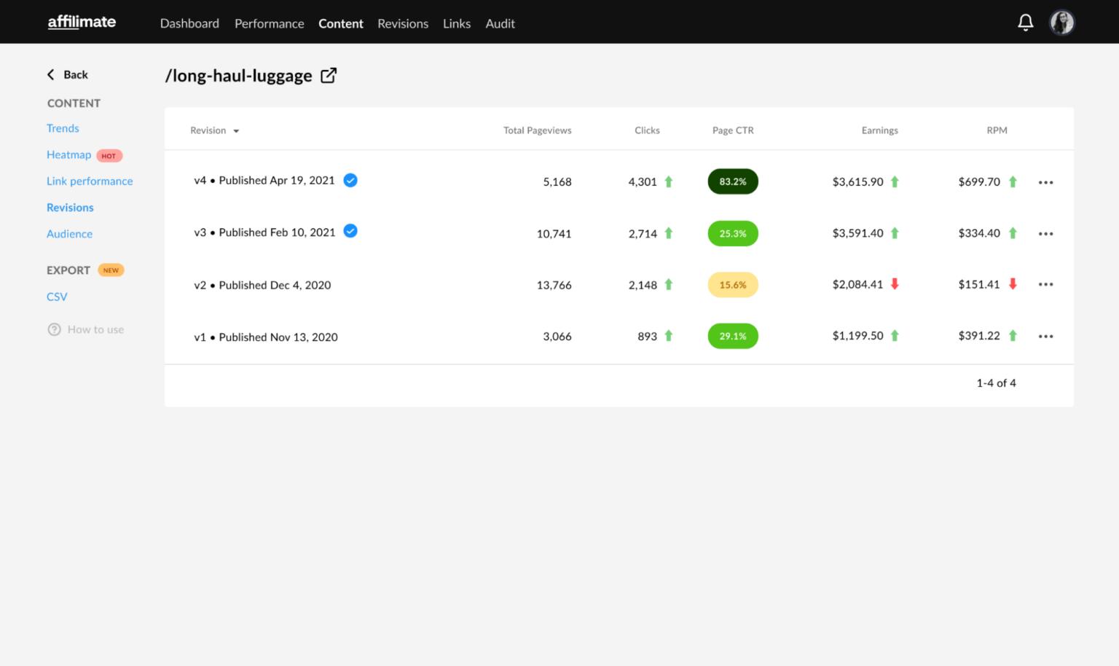1119x666 pixels.
Task: Open the three-dot menu for revision v1
Action: [x=1045, y=336]
